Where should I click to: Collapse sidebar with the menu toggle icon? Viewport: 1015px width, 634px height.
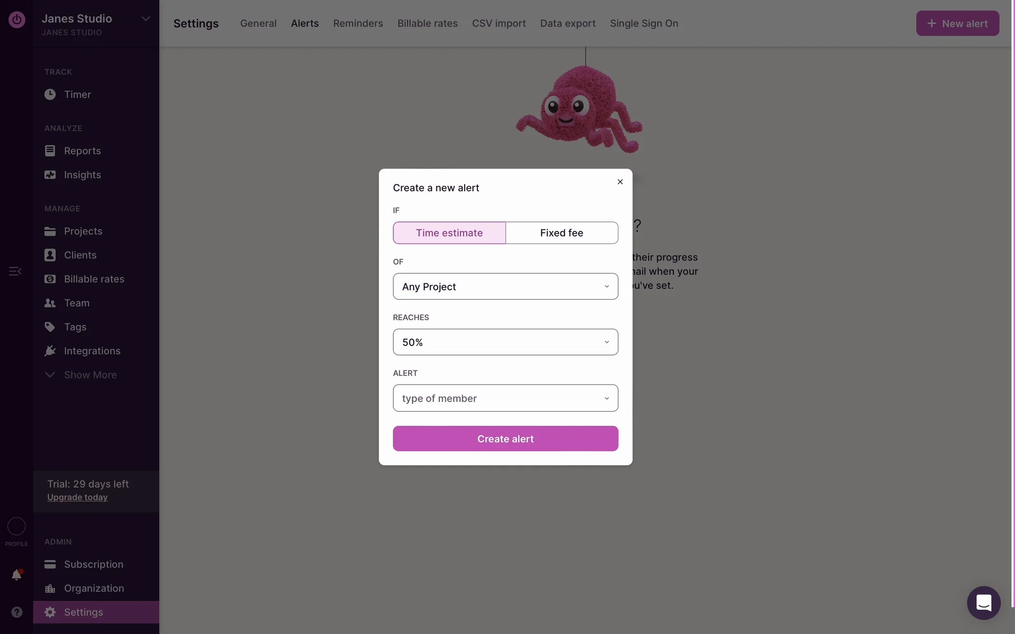(x=15, y=271)
